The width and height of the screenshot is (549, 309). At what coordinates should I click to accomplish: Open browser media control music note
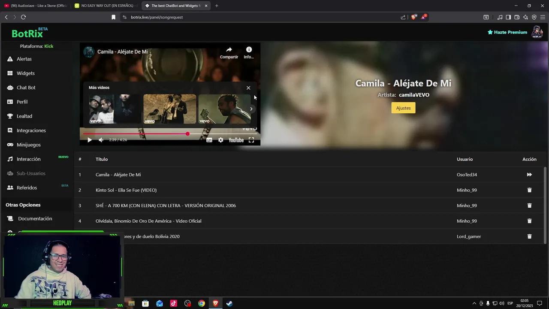click(x=500, y=17)
